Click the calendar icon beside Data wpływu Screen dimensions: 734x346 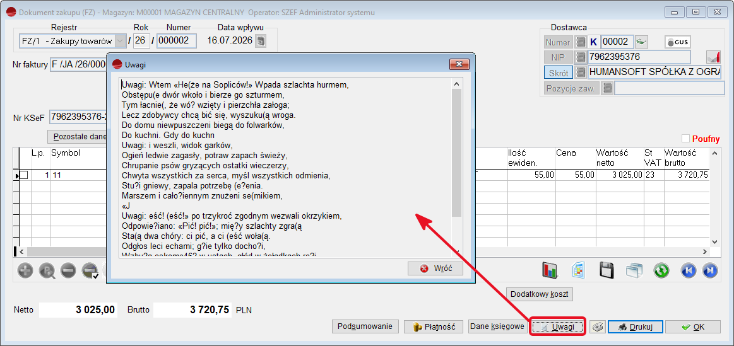(x=261, y=41)
